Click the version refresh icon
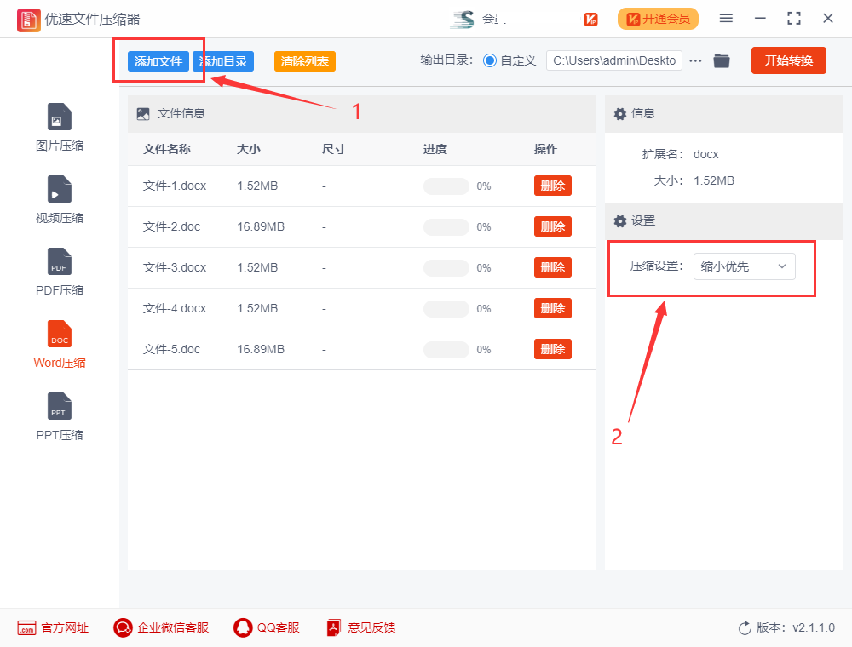 pos(745,628)
